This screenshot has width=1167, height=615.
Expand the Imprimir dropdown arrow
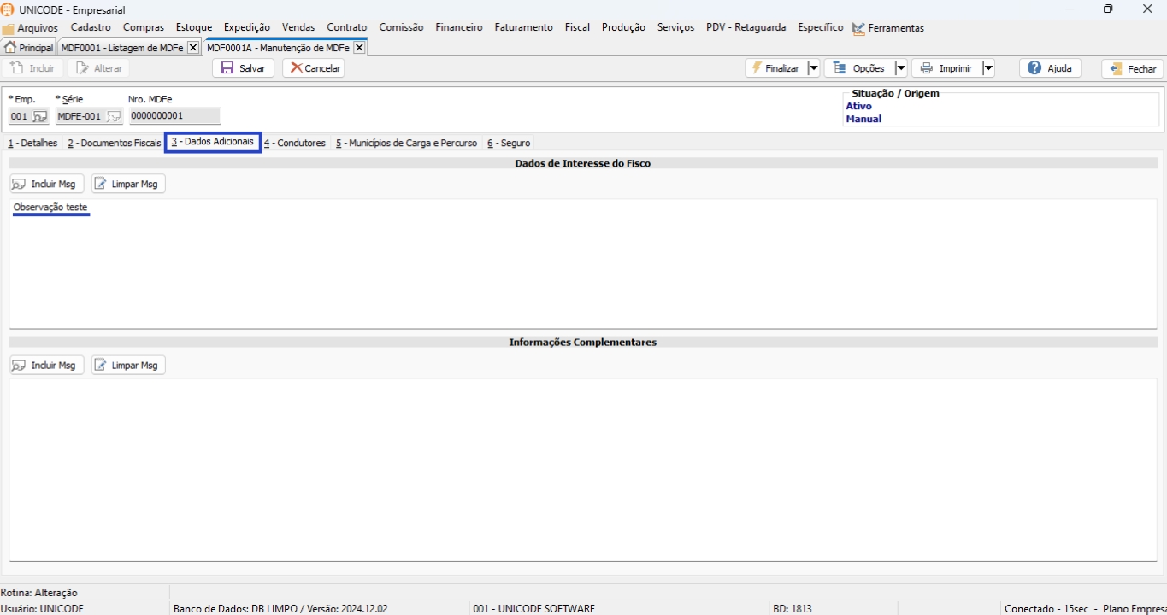(988, 68)
